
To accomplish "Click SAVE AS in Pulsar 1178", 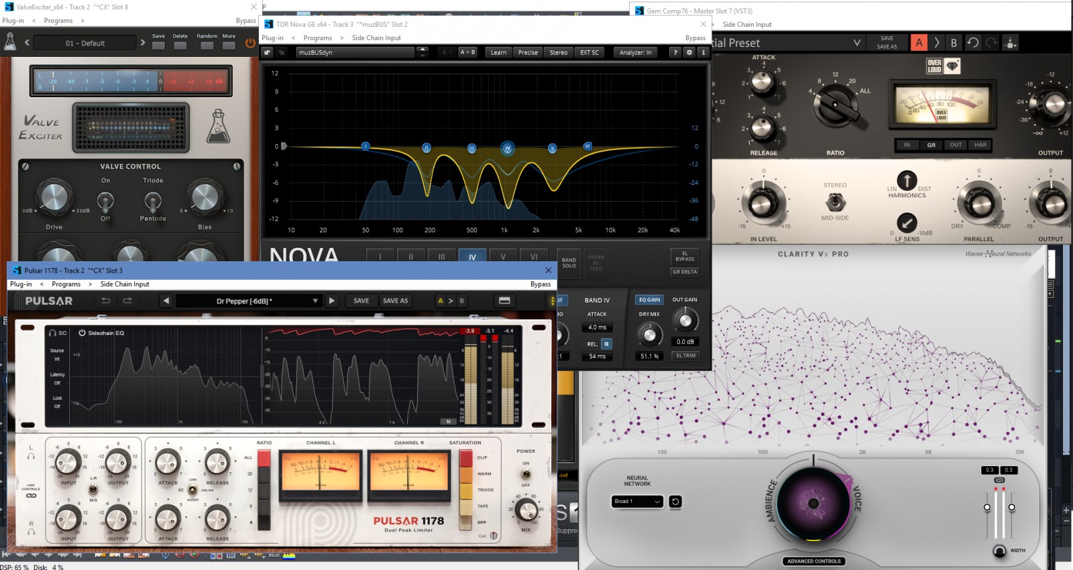I will click(x=395, y=301).
